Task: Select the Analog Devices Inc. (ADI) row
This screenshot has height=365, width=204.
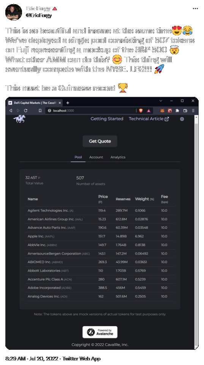Action: pos(100,296)
